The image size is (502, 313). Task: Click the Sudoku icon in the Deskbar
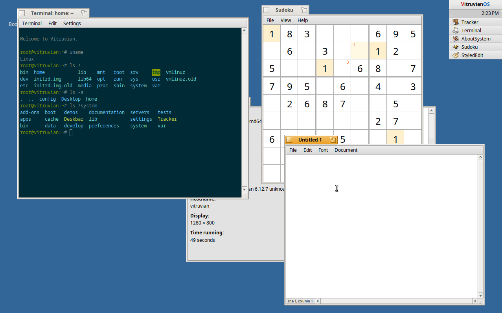point(456,47)
